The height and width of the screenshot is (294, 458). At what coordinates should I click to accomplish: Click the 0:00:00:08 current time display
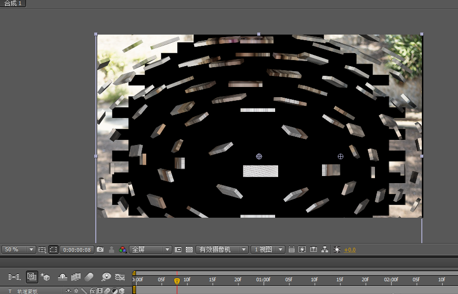tap(77, 250)
